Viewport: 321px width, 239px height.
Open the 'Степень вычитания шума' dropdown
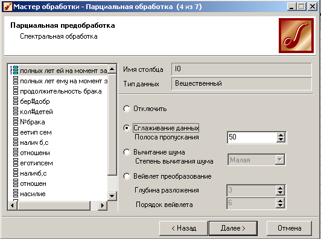[x=279, y=159]
